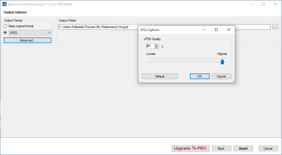Click the Bytescout Watermarking app icon in title bar
This screenshot has height=155, width=282.
click(x=5, y=4)
